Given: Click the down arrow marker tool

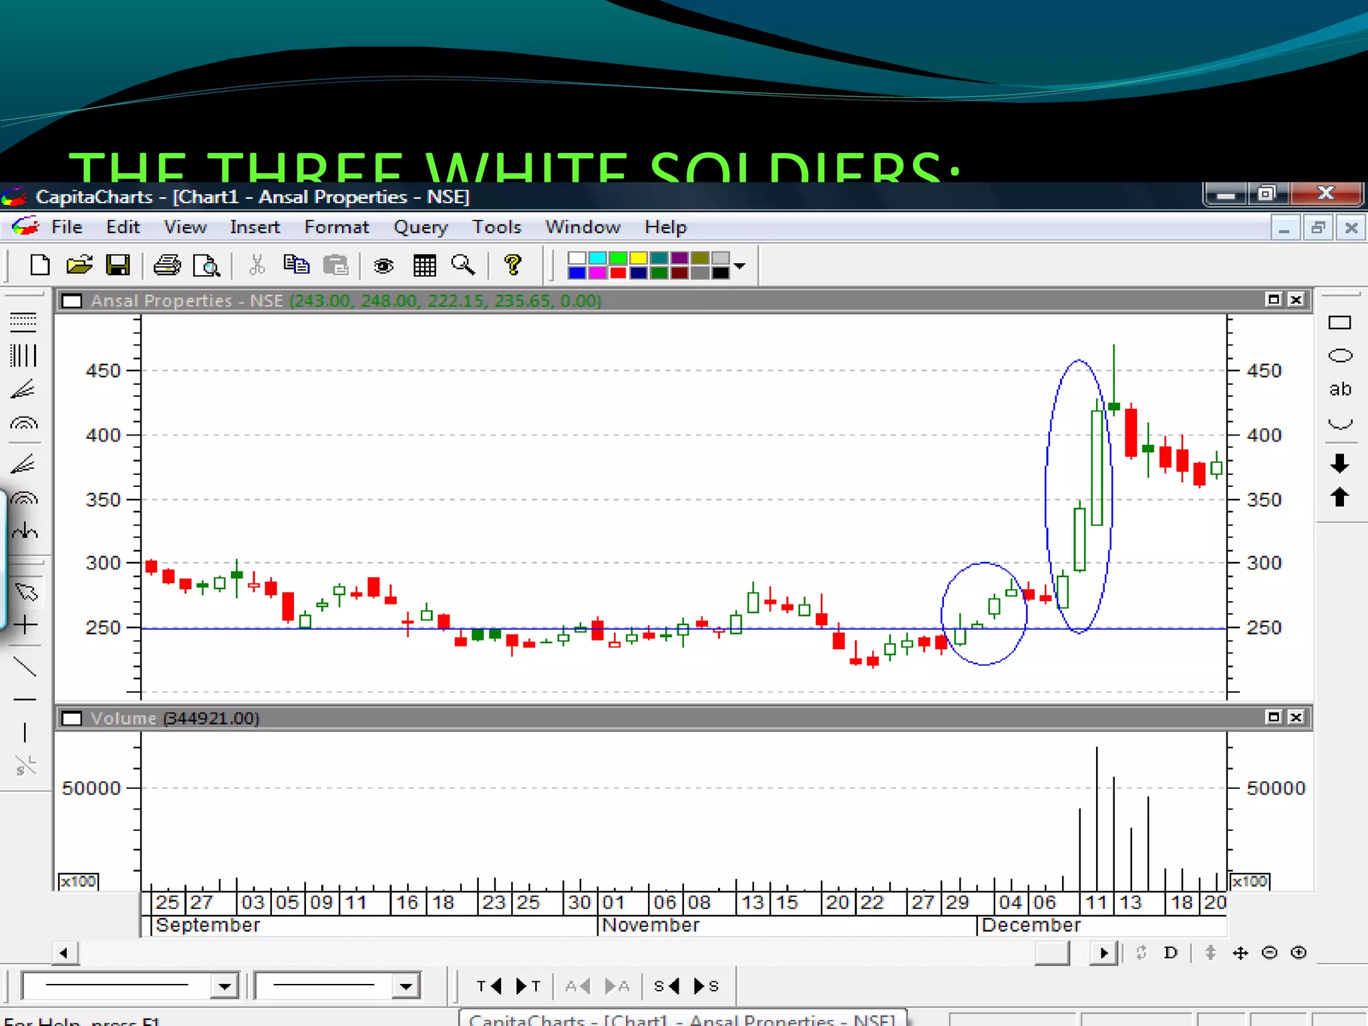Looking at the screenshot, I should (x=1339, y=463).
